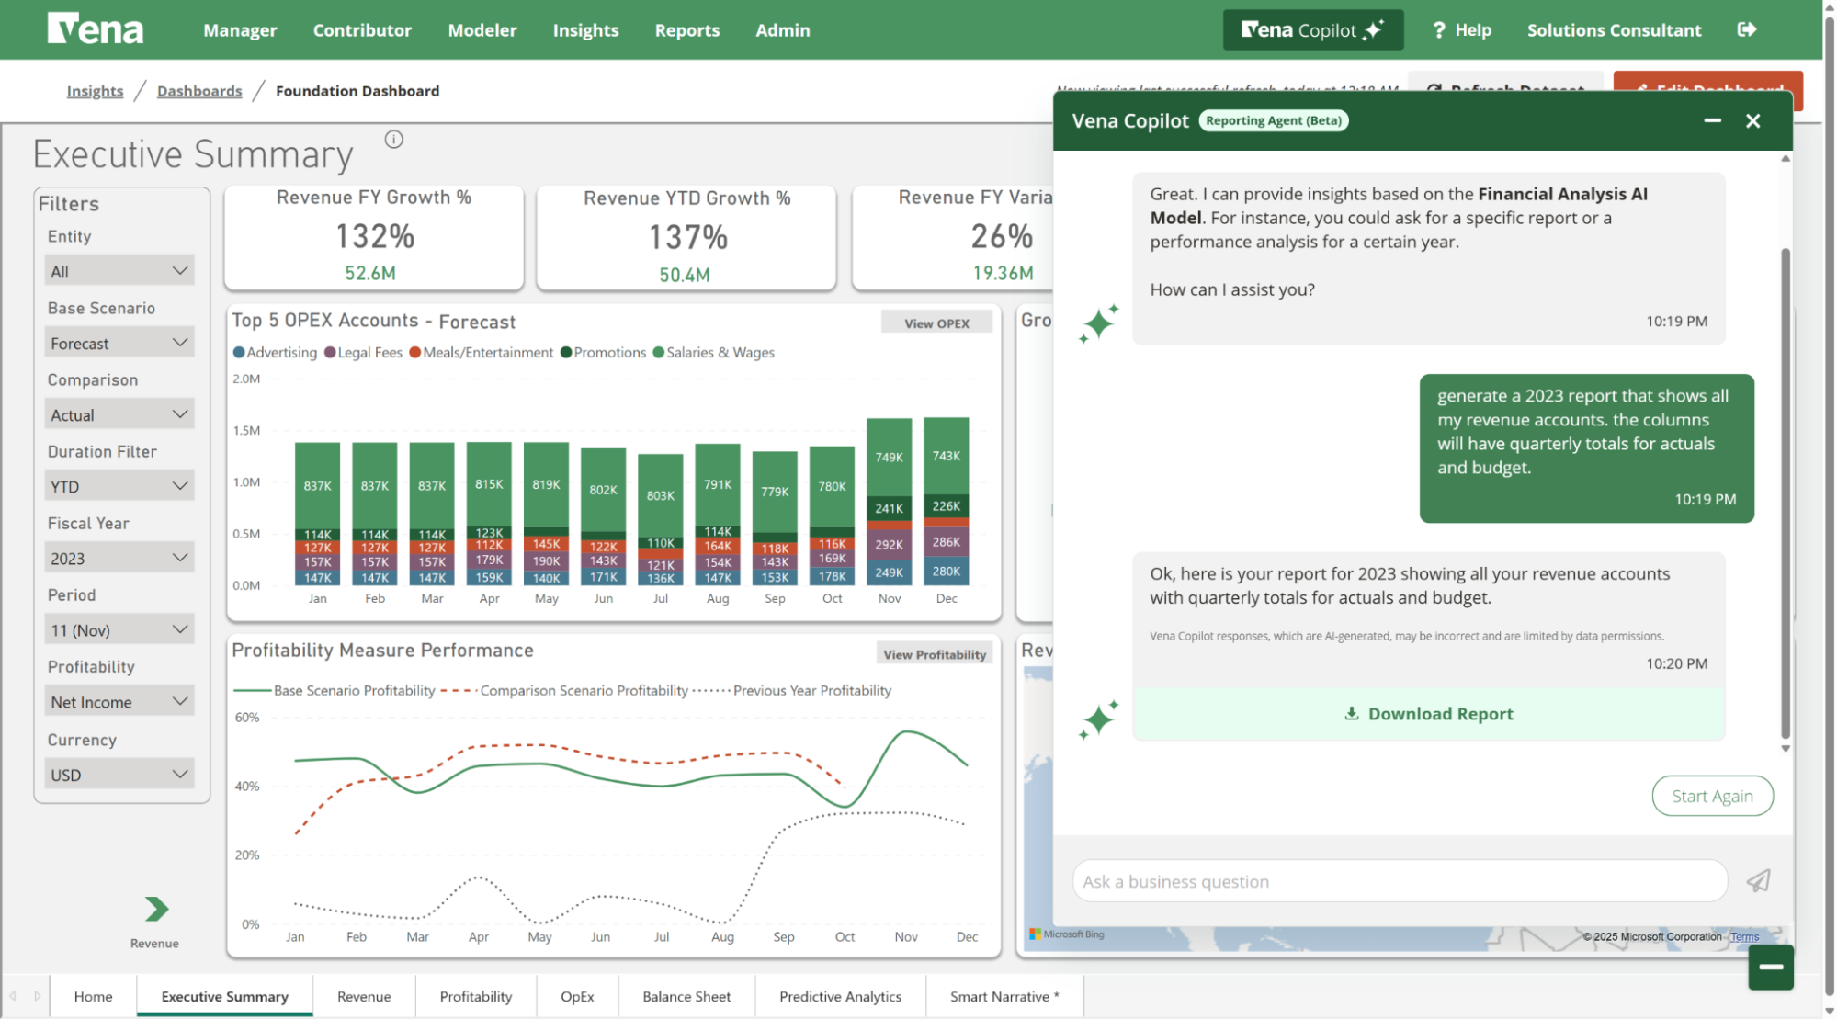Image resolution: width=1837 pixels, height=1019 pixels.
Task: Expand the Fiscal Year 2023 dropdown
Action: [119, 558]
